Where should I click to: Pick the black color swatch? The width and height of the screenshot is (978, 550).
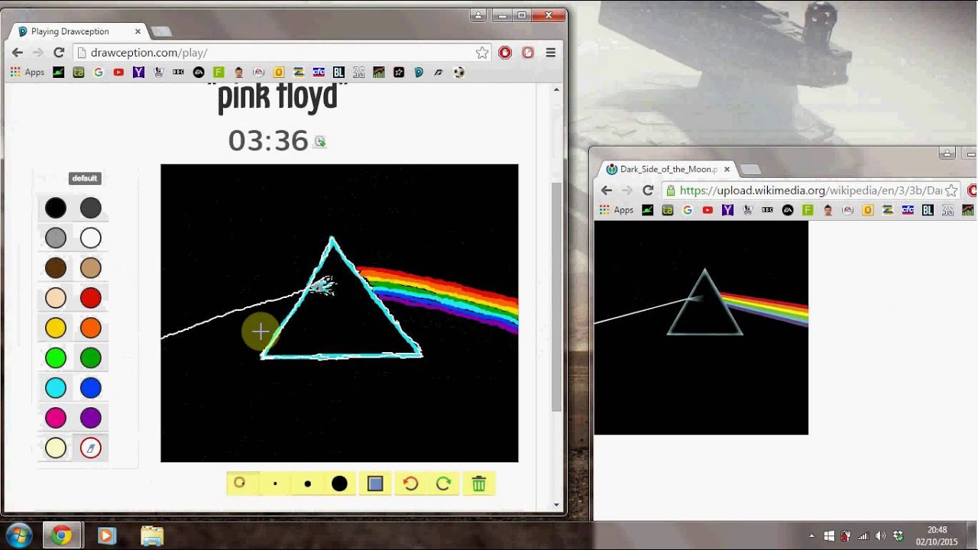click(x=56, y=208)
